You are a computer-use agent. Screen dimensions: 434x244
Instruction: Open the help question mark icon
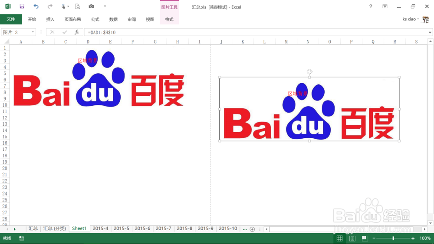coord(371,7)
